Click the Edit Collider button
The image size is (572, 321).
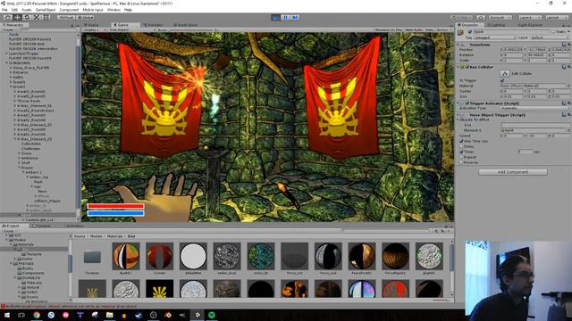(x=504, y=73)
